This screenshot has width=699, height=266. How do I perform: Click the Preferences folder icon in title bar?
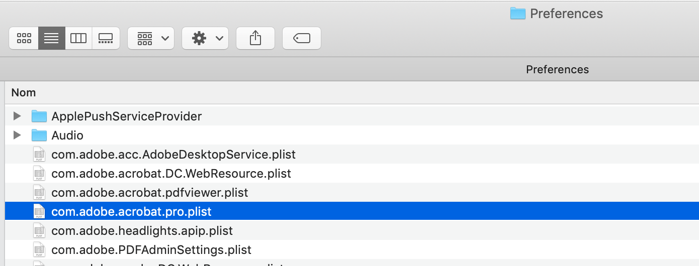point(517,14)
